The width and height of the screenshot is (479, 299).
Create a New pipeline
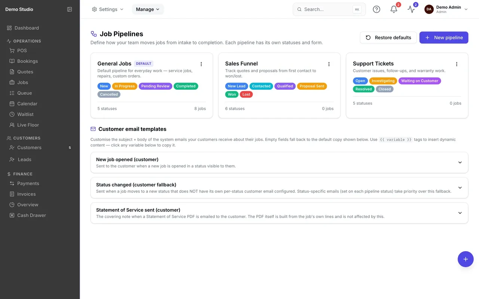(444, 37)
